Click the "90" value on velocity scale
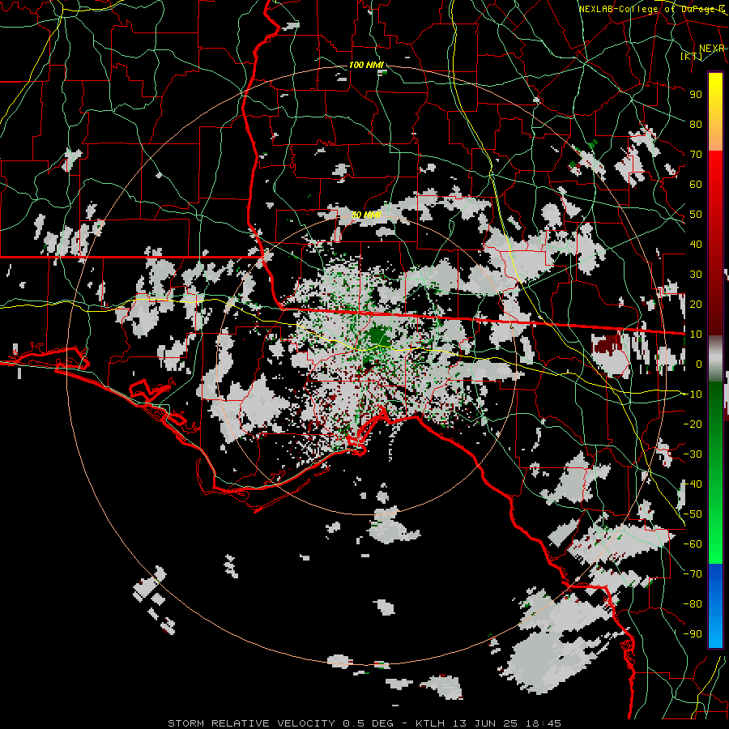This screenshot has width=729, height=729. coord(696,95)
